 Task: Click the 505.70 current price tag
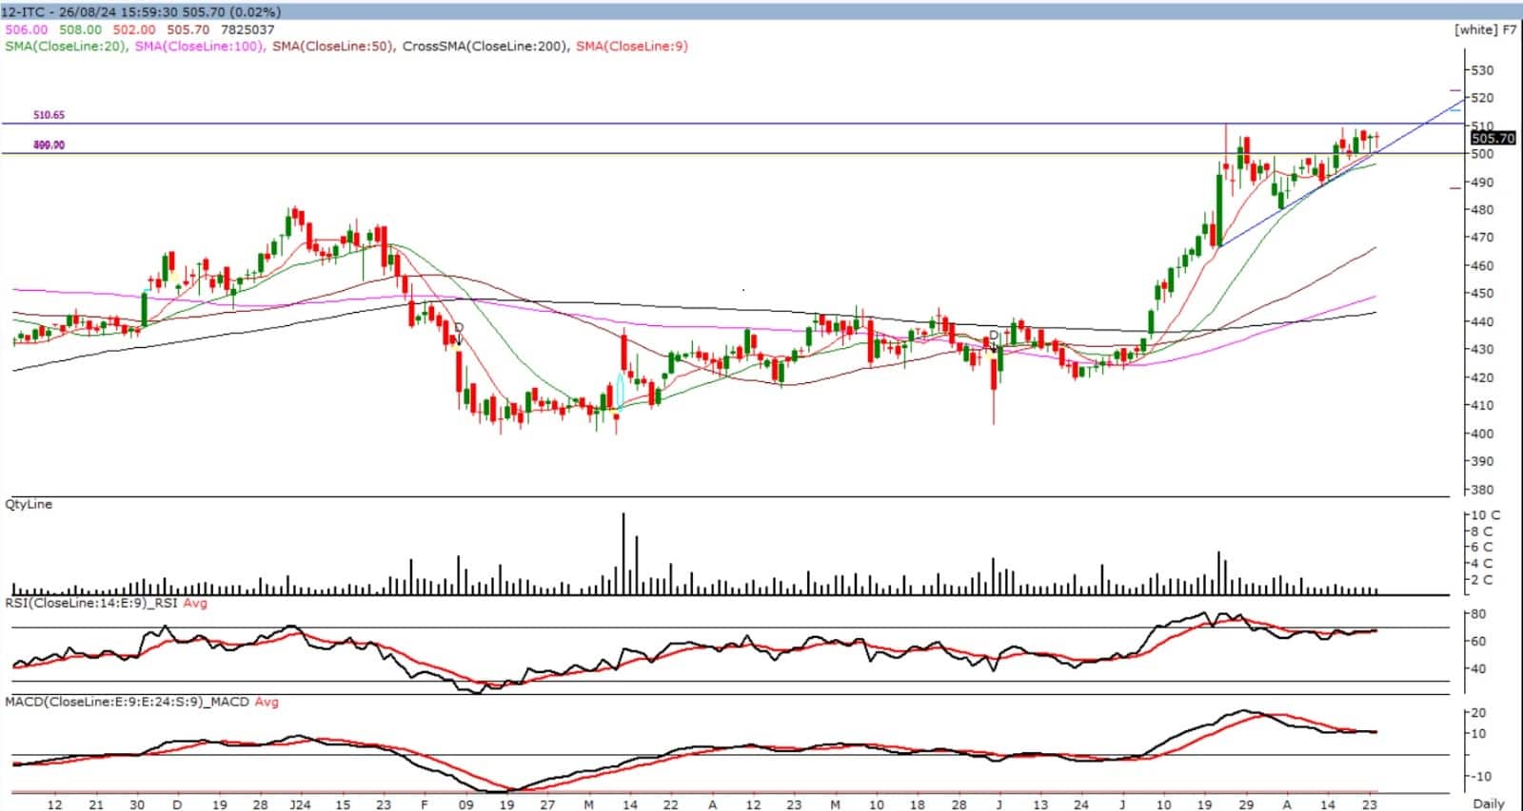click(x=1493, y=139)
